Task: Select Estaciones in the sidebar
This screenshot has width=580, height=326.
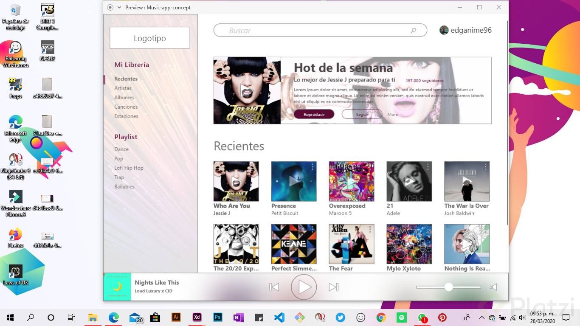Action: click(x=126, y=116)
